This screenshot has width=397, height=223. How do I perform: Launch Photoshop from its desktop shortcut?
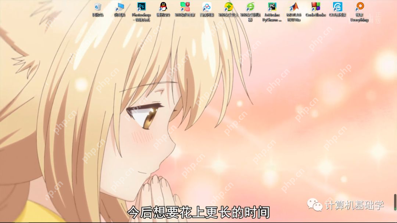click(141, 7)
